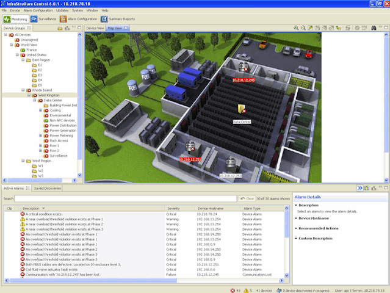Screen dimensions: 390x293
Task: Select the 10.218.12.251 device icon on the map
Action: tap(190, 146)
